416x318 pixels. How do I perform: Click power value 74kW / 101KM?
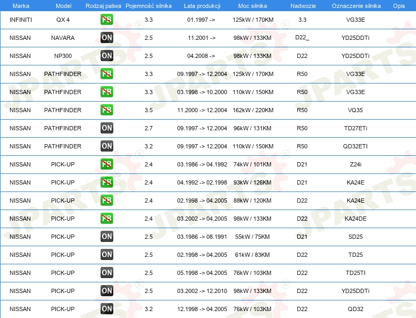(252, 164)
